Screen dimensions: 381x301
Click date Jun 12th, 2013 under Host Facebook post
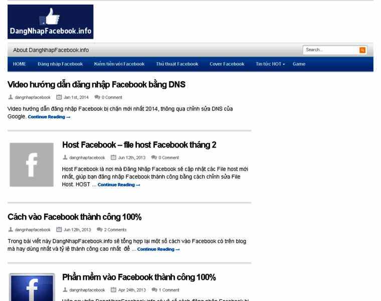[132, 158]
